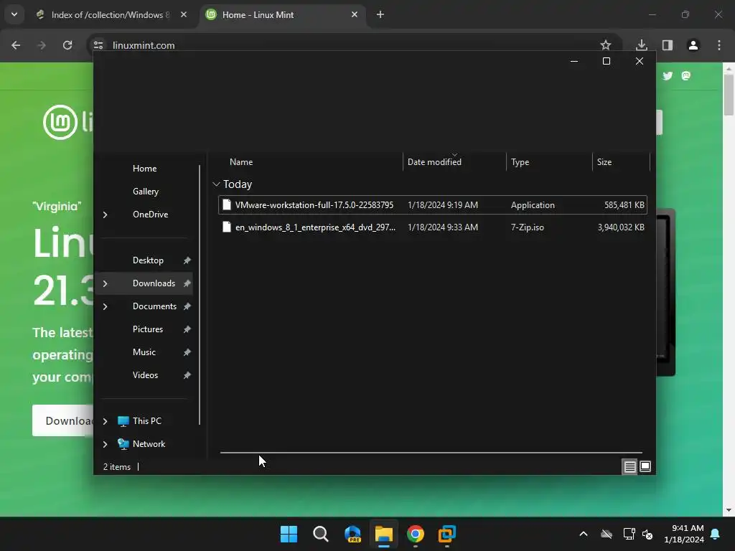Reload the linuxmint.com page
The width and height of the screenshot is (735, 551).
pos(67,45)
